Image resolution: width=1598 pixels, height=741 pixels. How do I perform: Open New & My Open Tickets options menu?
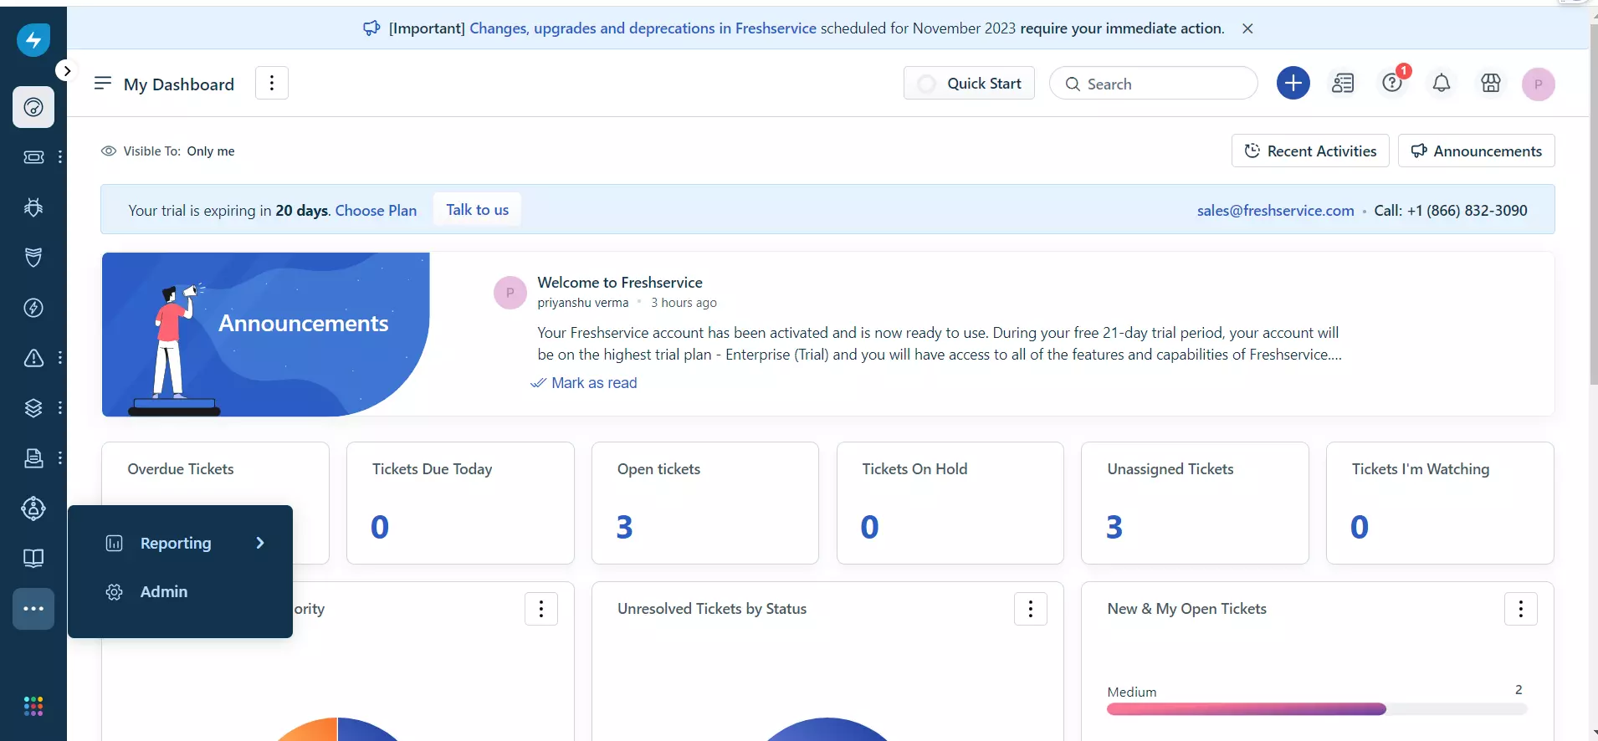(x=1521, y=609)
